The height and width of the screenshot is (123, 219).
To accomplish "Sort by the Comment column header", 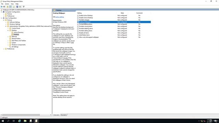I will (139, 13).
